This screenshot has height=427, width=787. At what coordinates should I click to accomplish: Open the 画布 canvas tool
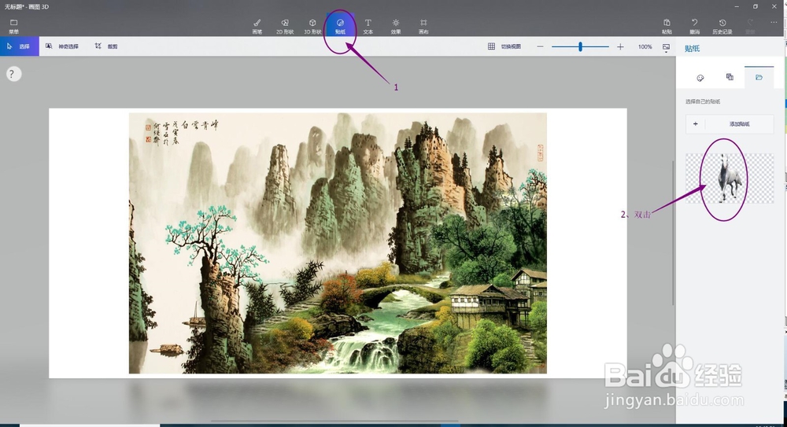point(423,26)
